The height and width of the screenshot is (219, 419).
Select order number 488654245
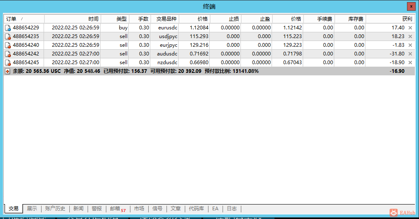coord(26,63)
